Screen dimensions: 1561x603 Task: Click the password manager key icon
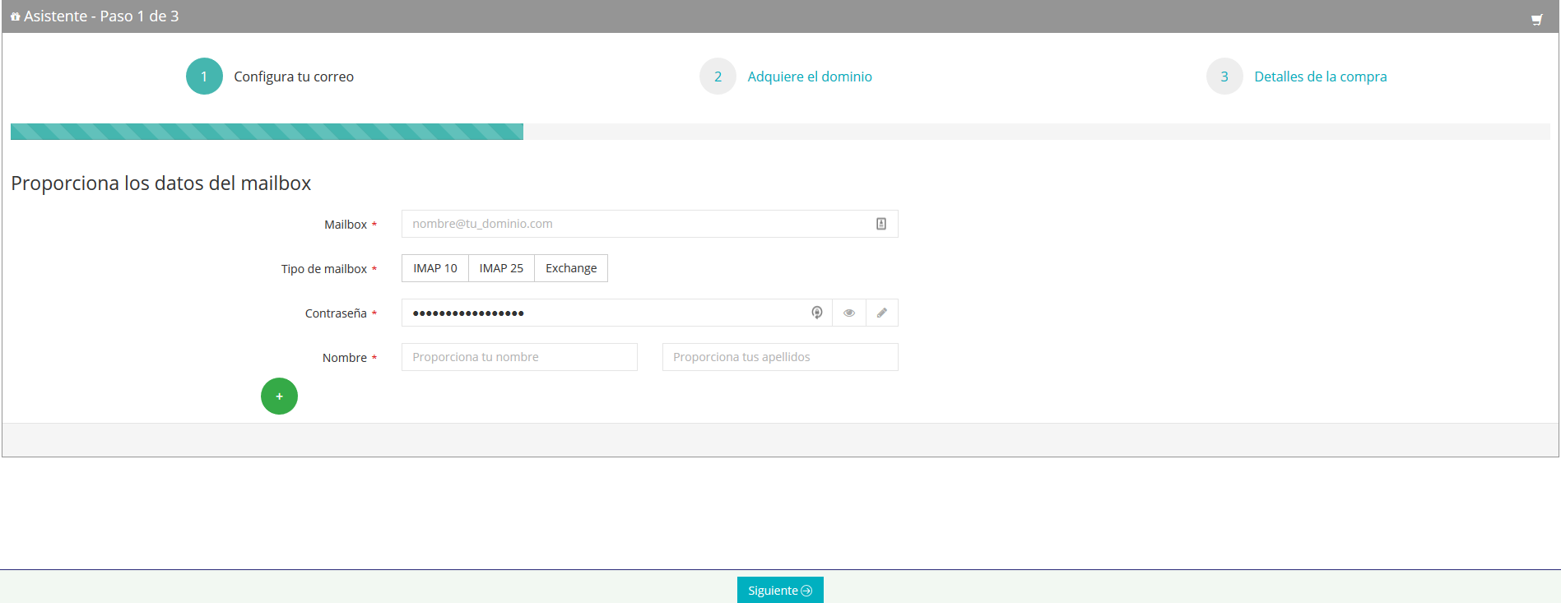pos(817,313)
